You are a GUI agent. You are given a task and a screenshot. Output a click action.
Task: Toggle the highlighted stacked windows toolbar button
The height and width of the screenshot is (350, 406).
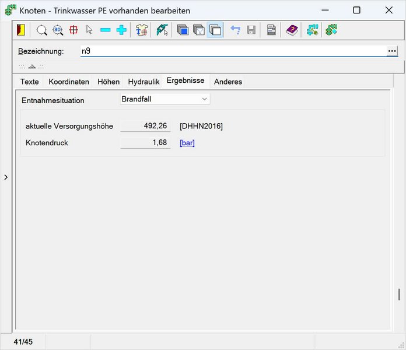(215, 30)
